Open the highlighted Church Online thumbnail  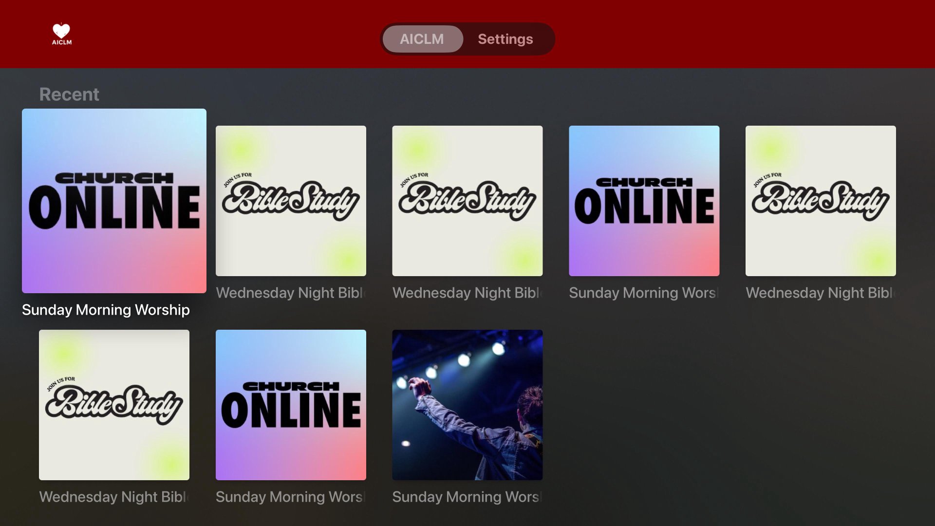[x=114, y=201]
